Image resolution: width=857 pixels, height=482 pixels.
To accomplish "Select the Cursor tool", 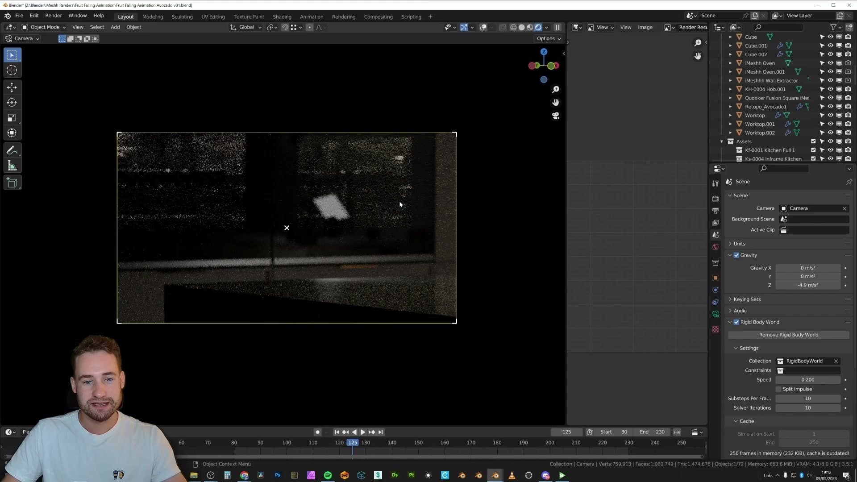I will click(x=12, y=70).
